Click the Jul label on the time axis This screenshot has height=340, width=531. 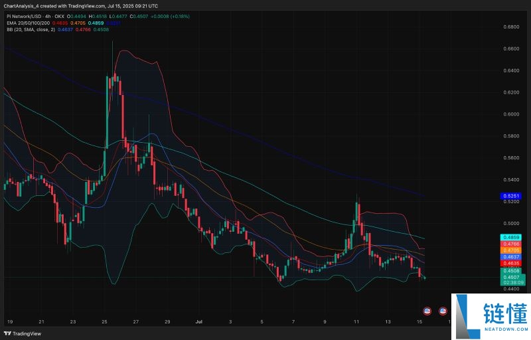point(199,321)
